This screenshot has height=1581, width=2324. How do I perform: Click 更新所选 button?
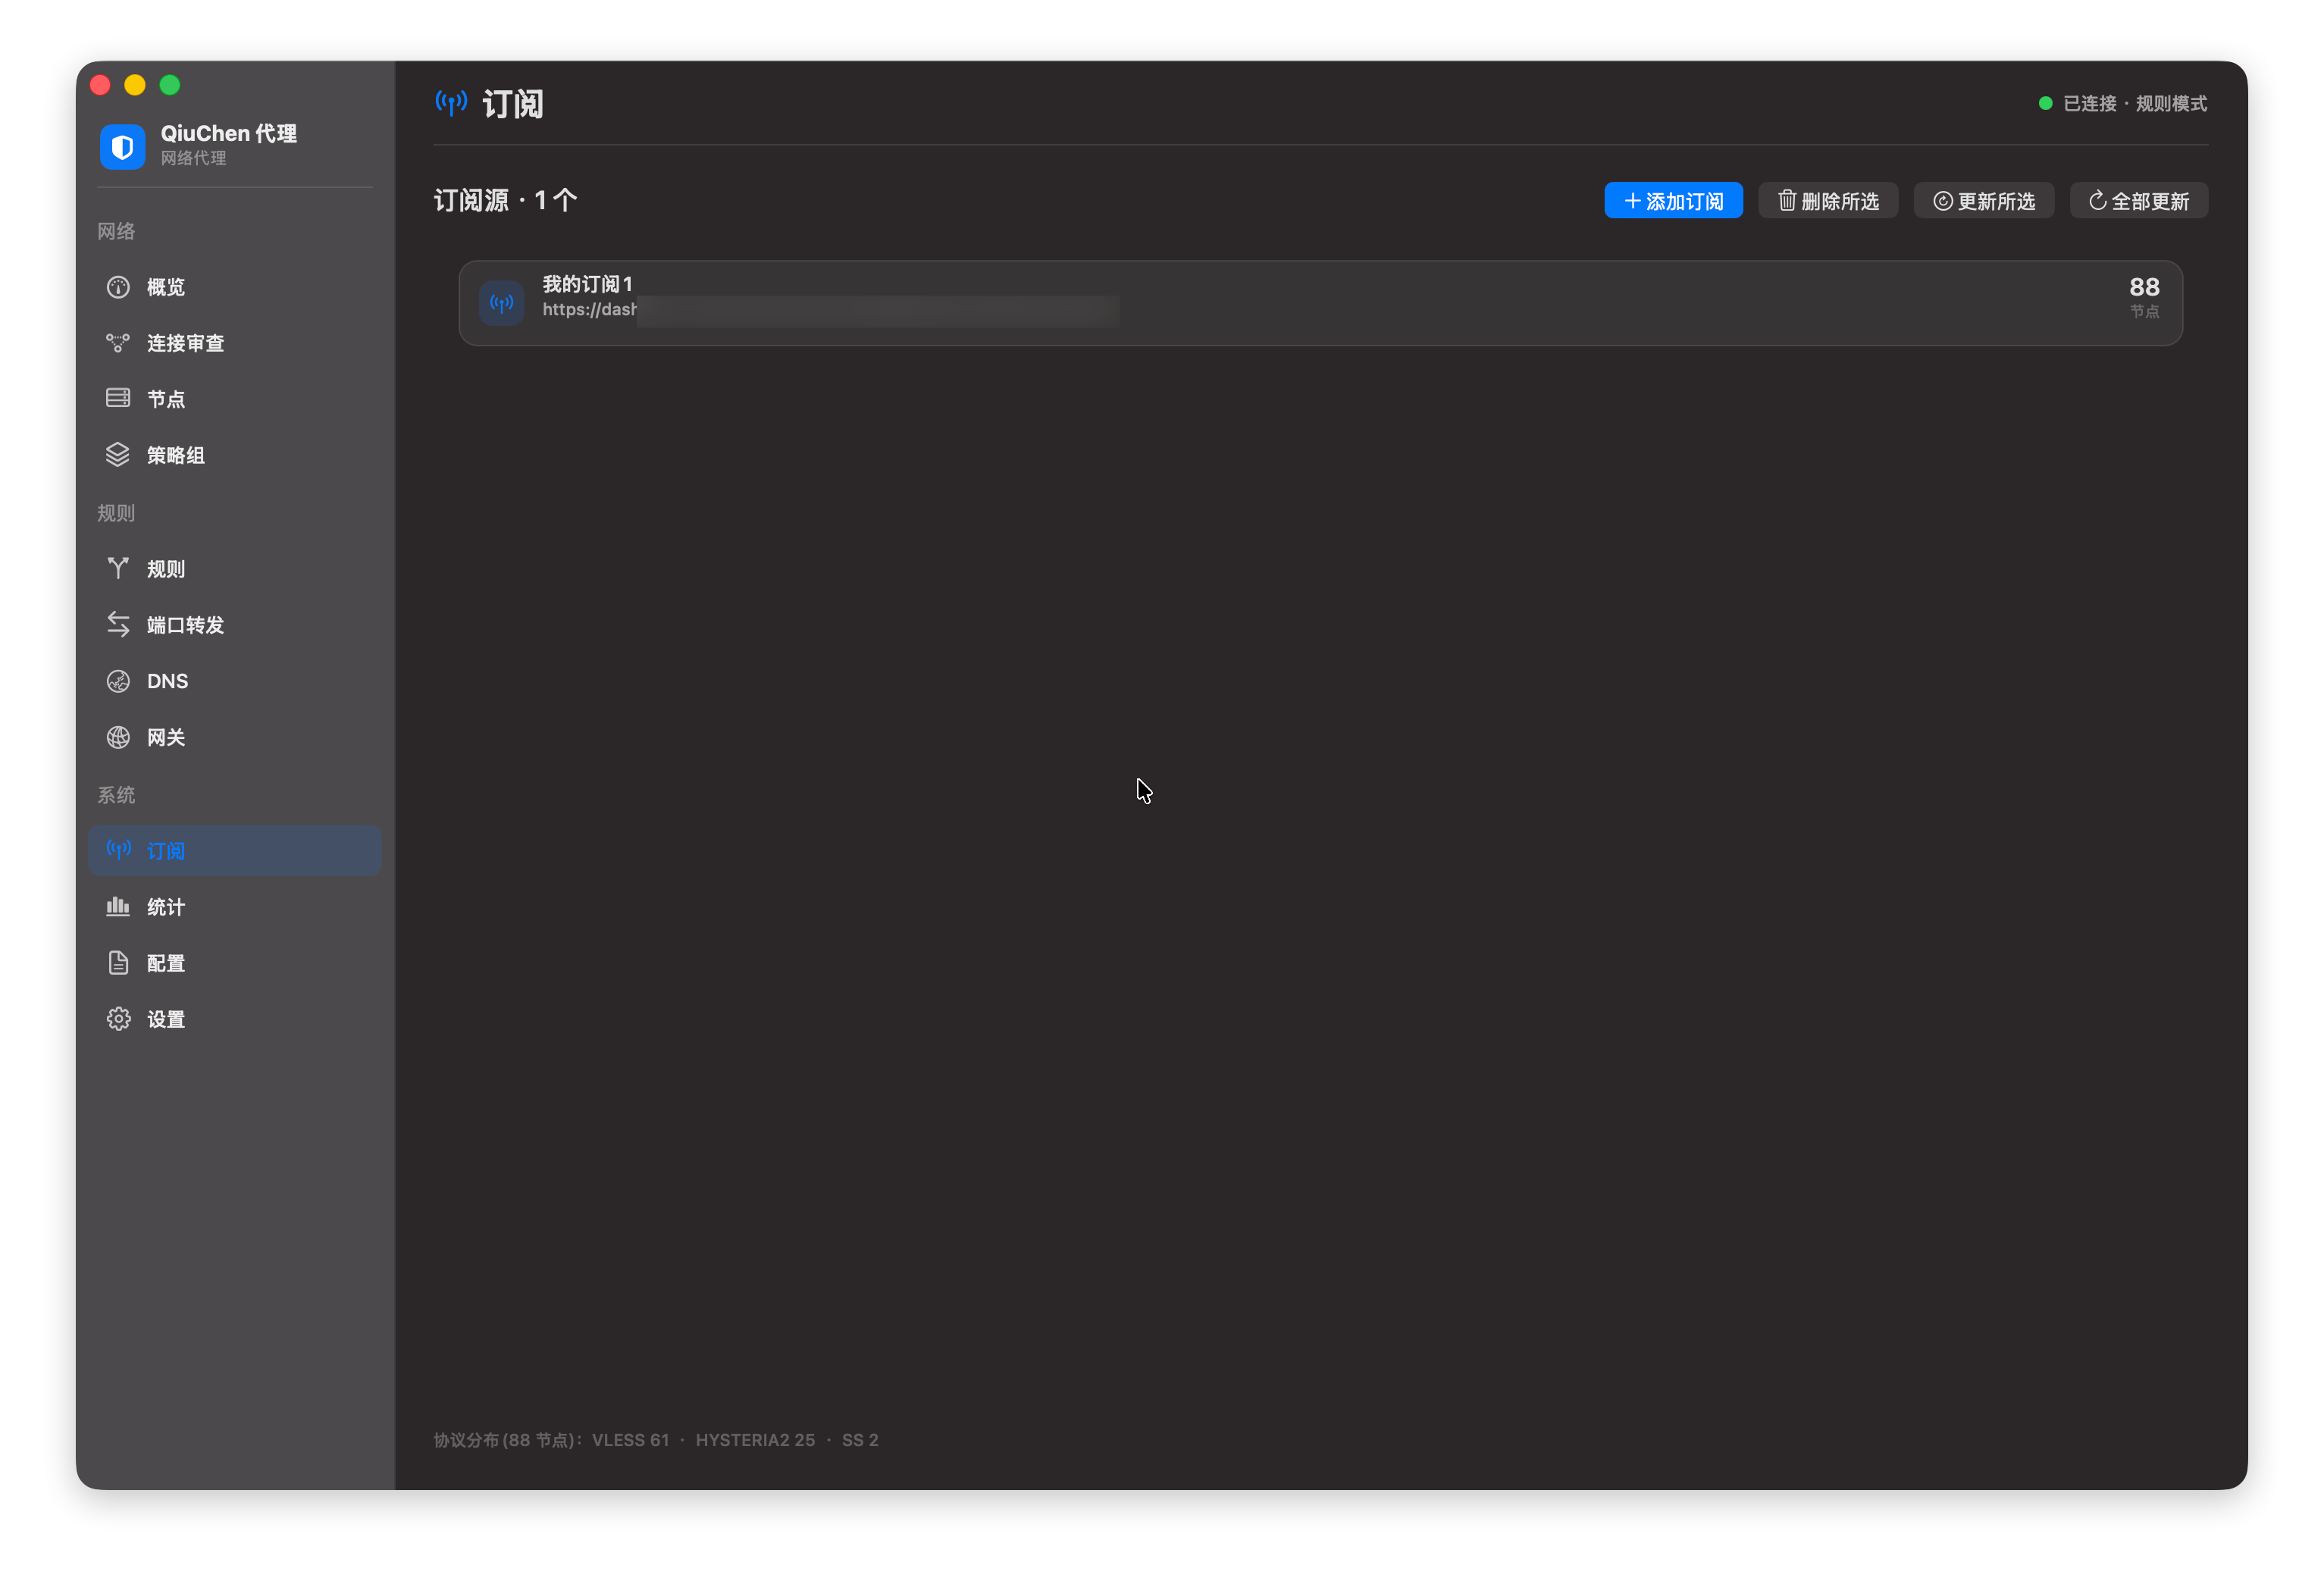[1984, 201]
